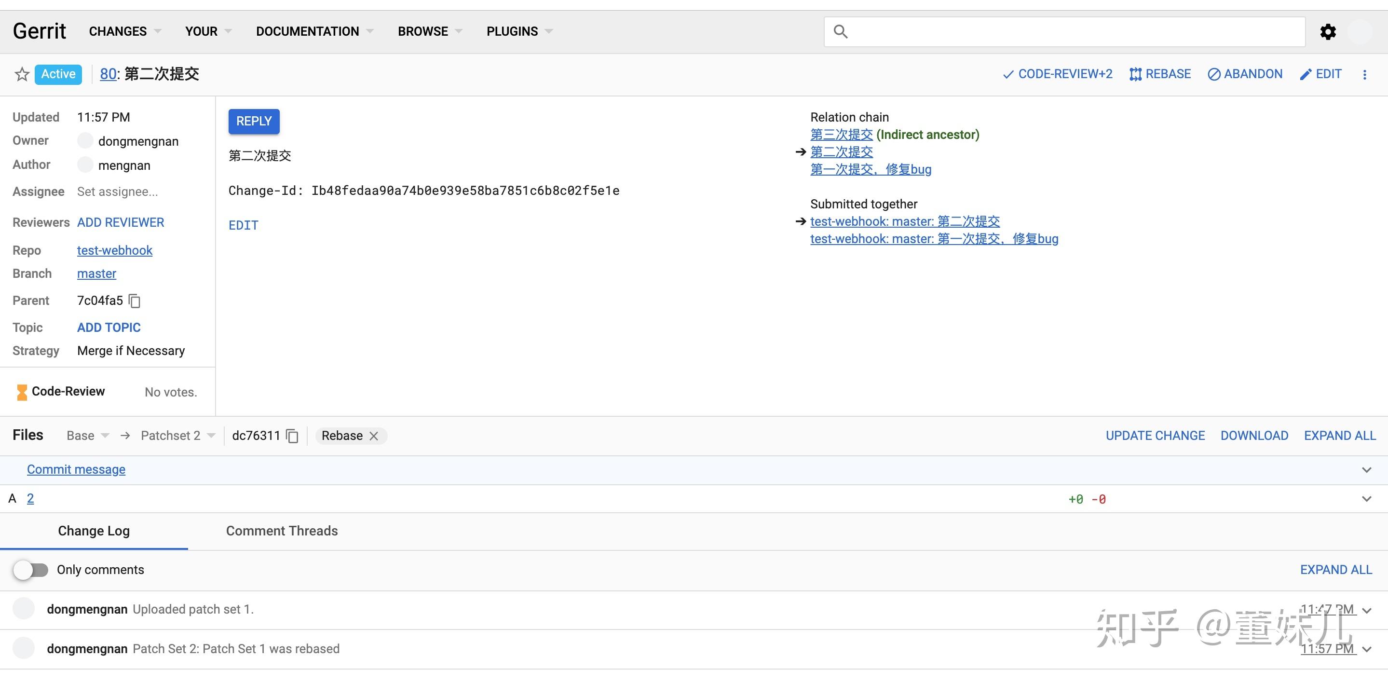Remove the Rebase filter chip
1388x684 pixels.
pyautogui.click(x=374, y=436)
